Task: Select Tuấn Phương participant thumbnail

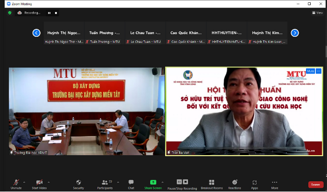Action: [104, 33]
